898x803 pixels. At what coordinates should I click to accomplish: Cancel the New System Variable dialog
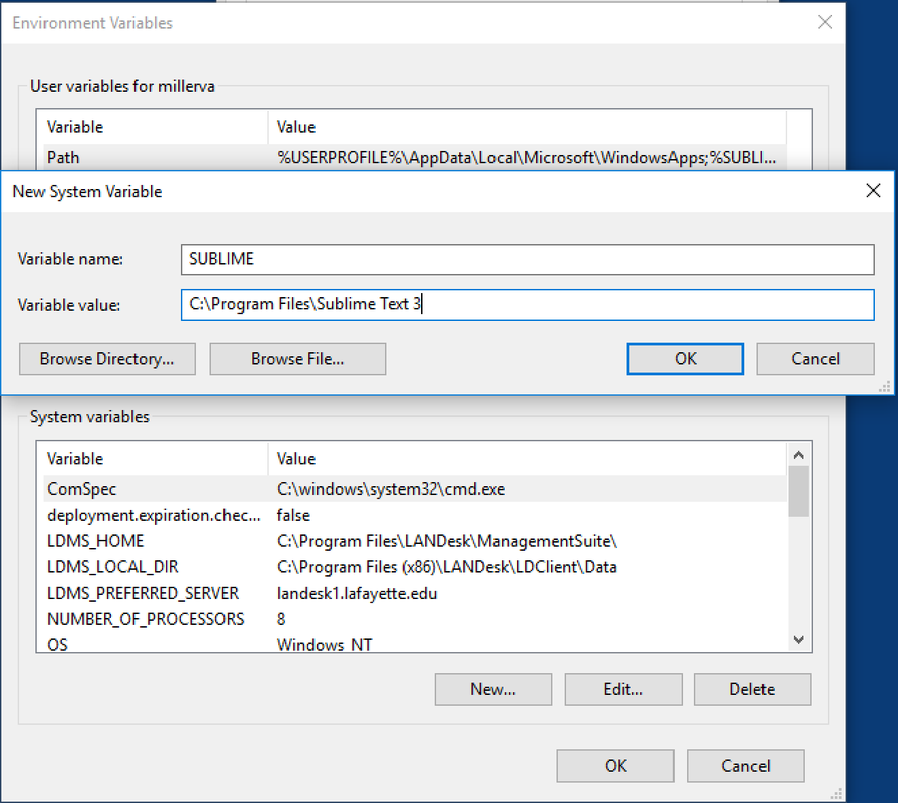tap(814, 359)
